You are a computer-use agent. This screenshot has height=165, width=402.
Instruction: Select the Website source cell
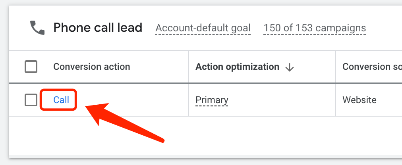point(359,100)
